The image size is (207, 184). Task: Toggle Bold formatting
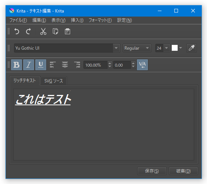pos(17,65)
